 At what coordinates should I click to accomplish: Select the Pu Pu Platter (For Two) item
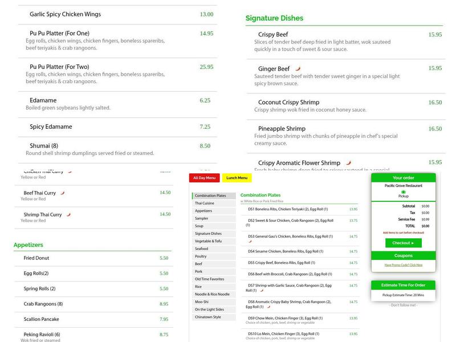[59, 67]
